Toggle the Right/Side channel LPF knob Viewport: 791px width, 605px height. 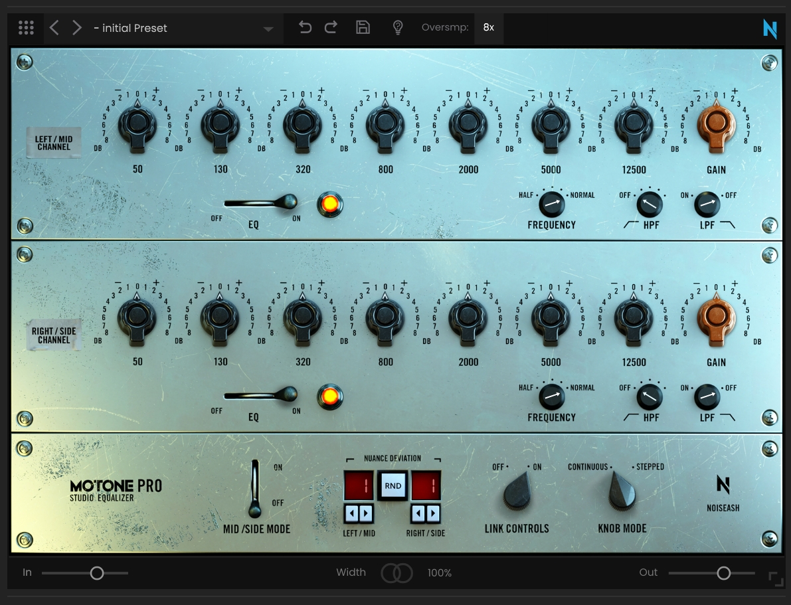click(x=707, y=396)
